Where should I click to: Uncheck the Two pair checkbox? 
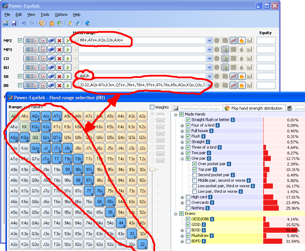click(188, 153)
